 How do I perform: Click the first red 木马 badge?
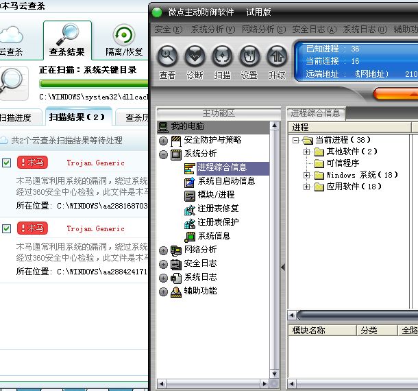coord(32,163)
